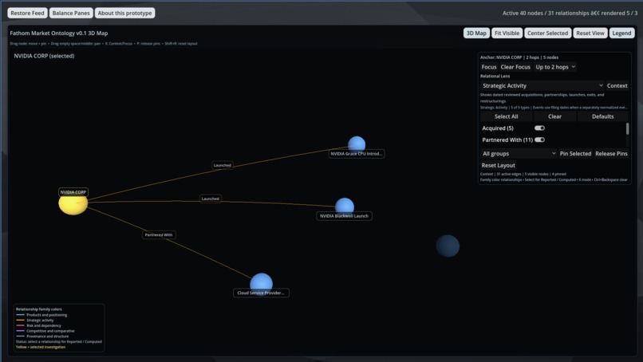Toggle the Partnered With (11) switch
The width and height of the screenshot is (643, 362).
(x=539, y=140)
